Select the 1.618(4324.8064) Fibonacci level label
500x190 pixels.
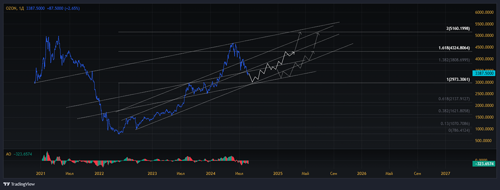[454, 47]
